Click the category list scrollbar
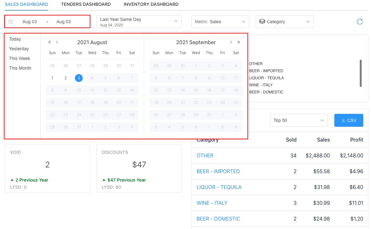The image size is (371, 229). [x=361, y=73]
